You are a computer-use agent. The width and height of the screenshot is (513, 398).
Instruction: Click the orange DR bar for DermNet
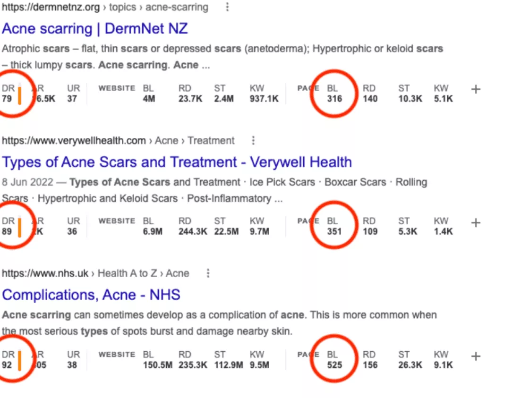tap(20, 94)
